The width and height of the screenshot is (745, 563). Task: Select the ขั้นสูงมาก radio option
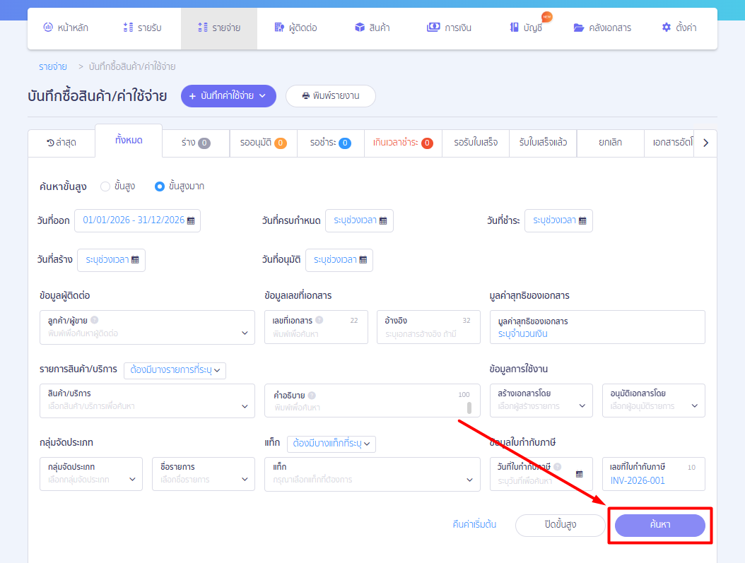tap(160, 186)
